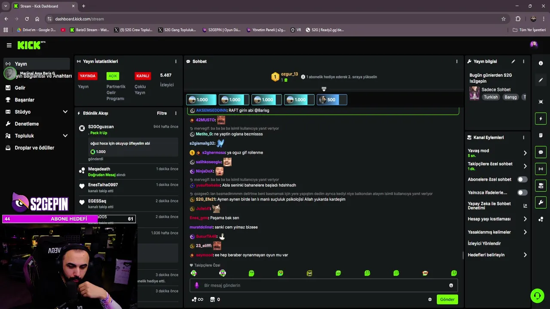550x309 pixels.
Task: Click the shop icon below chat input
Action: click(x=212, y=300)
